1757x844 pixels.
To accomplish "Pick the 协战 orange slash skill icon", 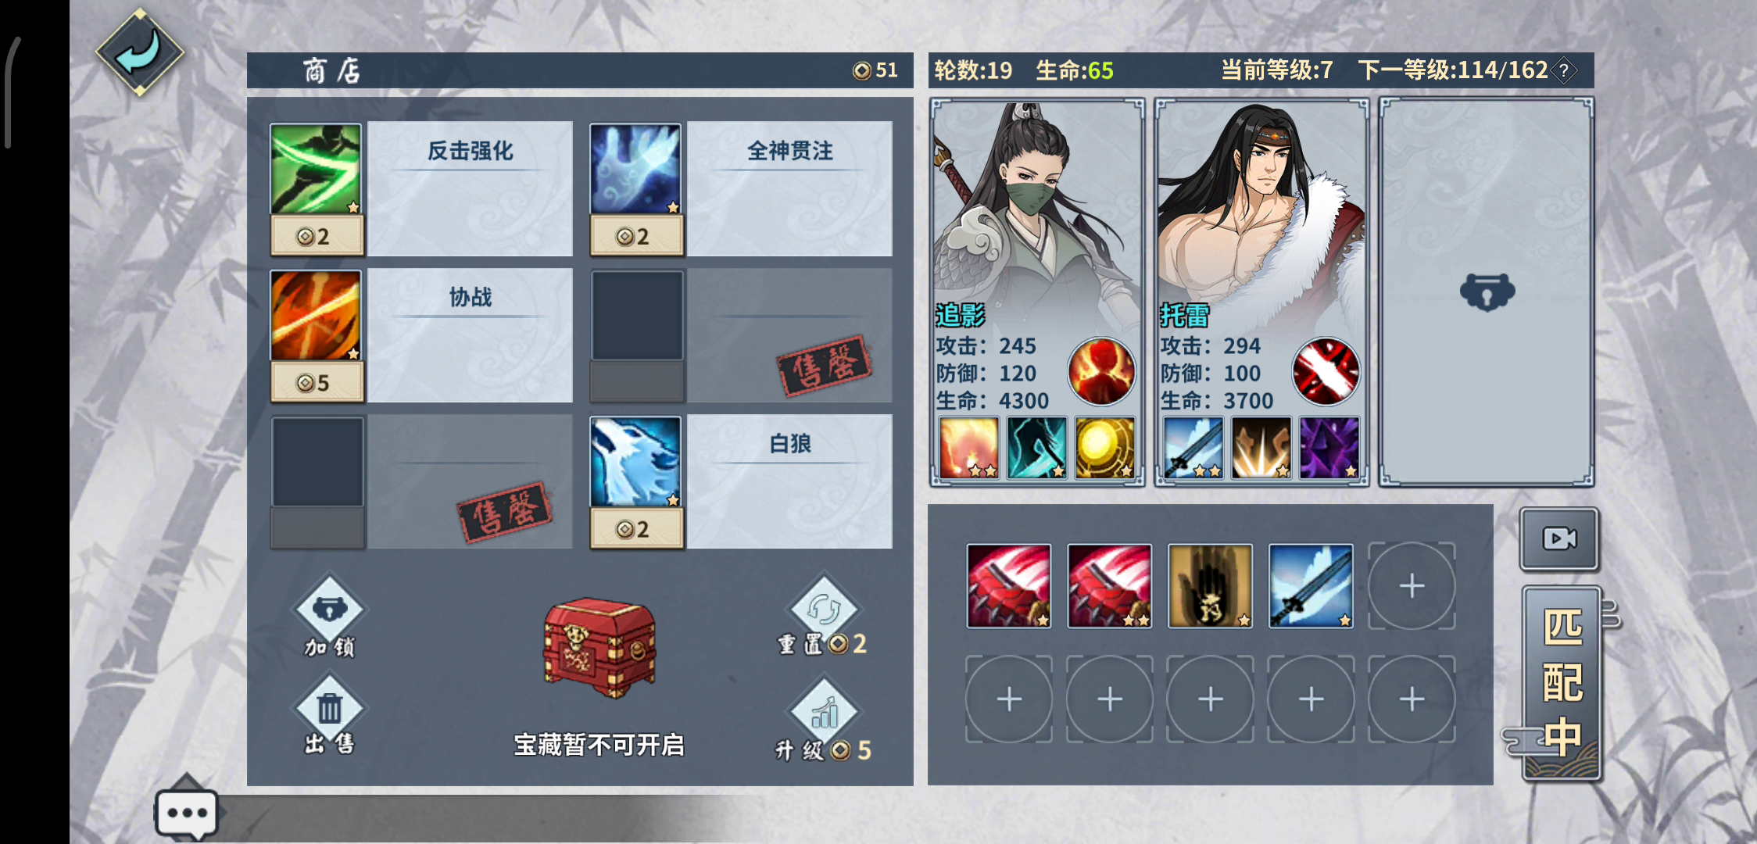I will [316, 315].
